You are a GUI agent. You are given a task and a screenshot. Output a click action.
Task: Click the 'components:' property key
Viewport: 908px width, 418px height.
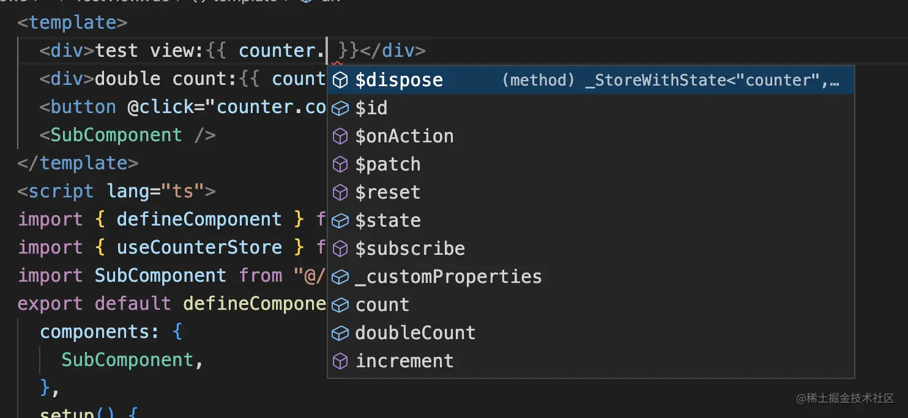(100, 332)
